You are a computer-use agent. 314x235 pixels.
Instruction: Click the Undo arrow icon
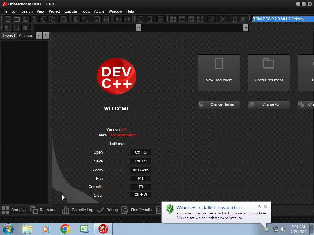119,19
